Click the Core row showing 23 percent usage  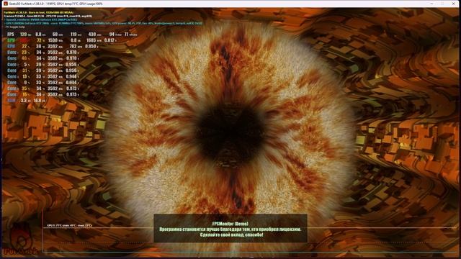click(43, 53)
